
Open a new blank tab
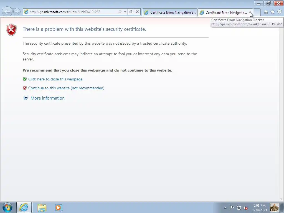click(257, 12)
